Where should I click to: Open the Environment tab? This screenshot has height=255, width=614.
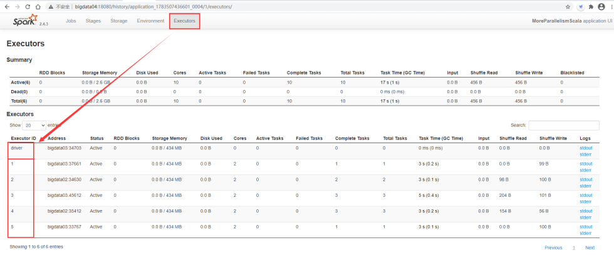coord(150,21)
